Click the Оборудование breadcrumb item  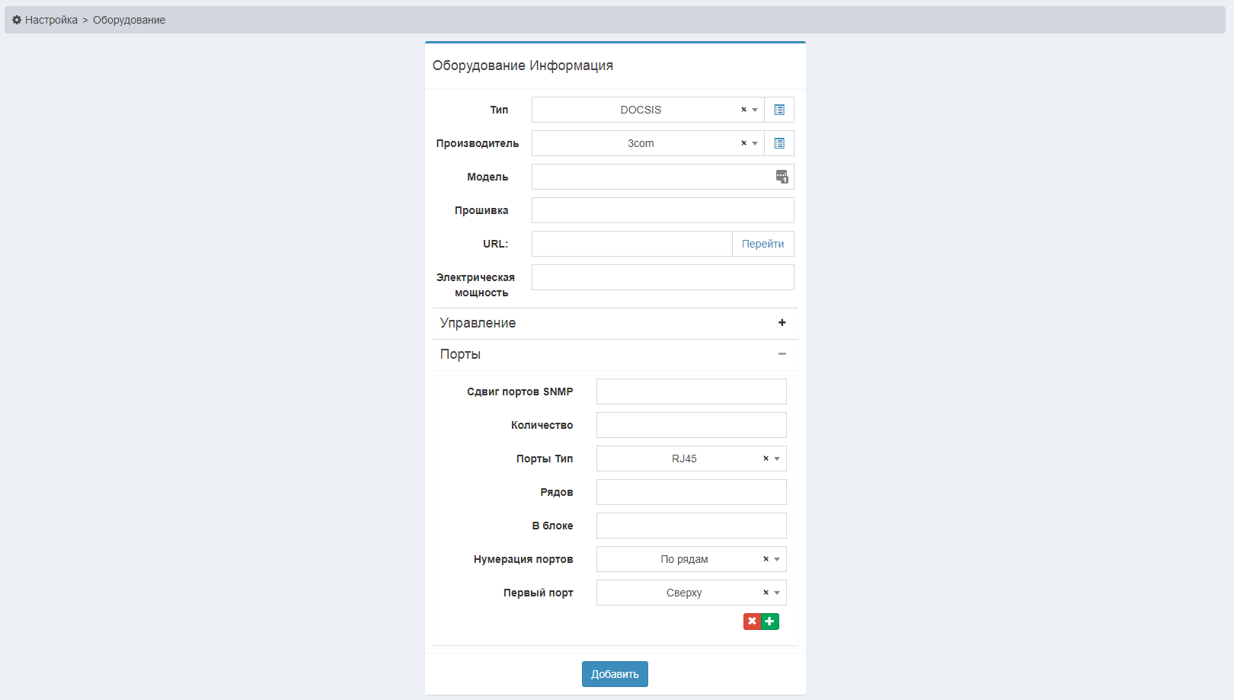pos(129,20)
